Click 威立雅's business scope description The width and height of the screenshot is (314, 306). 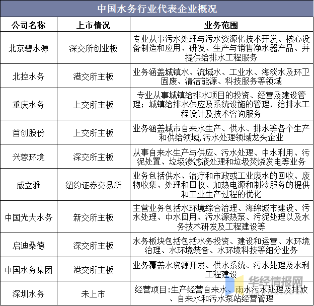coord(221,185)
